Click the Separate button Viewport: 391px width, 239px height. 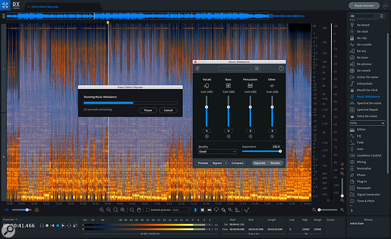[x=259, y=163]
